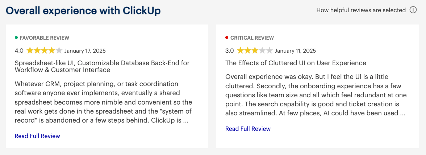426x155 pixels.
Task: Click the FAVORABLE REVIEW label
Action: click(45, 38)
